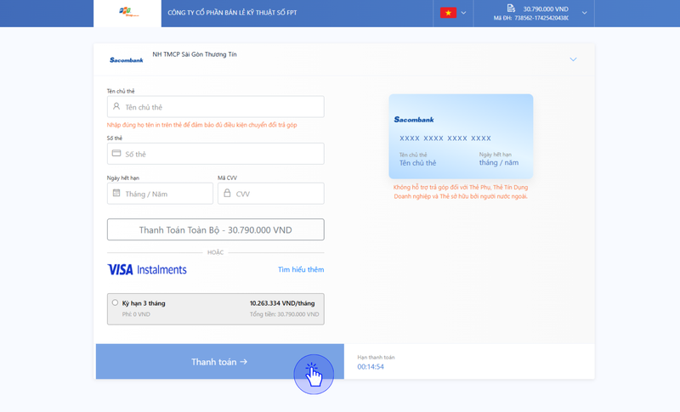Click the 00:14:54 payment countdown timer

[371, 367]
